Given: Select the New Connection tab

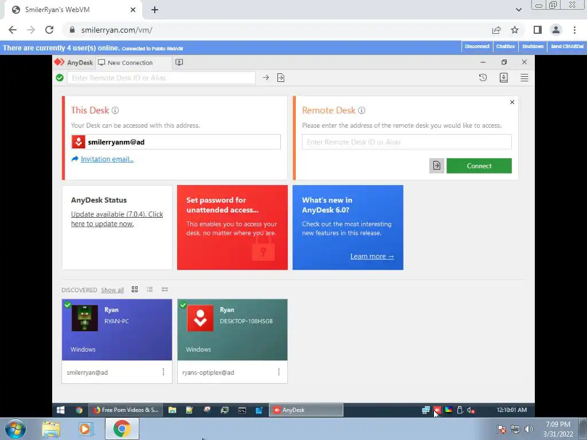Looking at the screenshot, I should [x=134, y=62].
